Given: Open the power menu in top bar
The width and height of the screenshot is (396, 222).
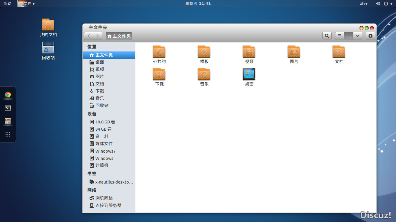Looking at the screenshot, I should point(387,3).
